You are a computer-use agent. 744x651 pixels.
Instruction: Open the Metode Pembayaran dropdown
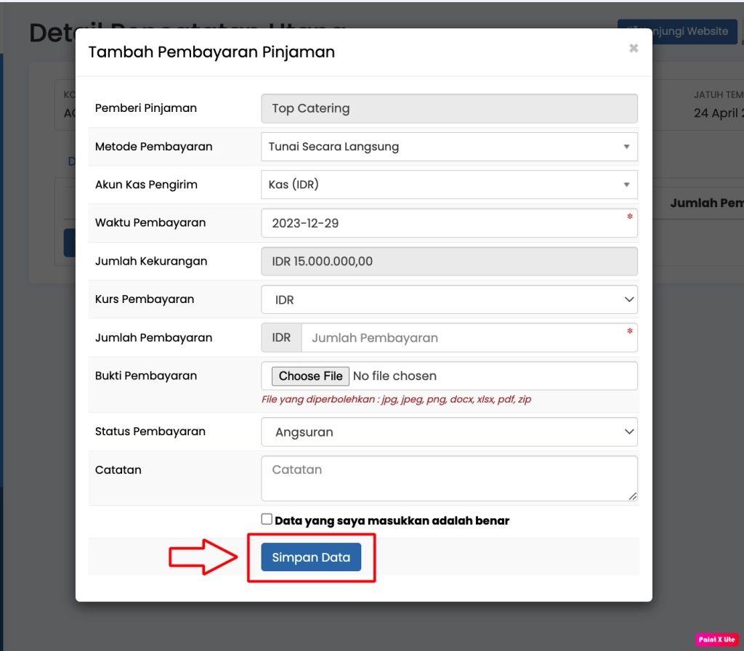coord(448,147)
